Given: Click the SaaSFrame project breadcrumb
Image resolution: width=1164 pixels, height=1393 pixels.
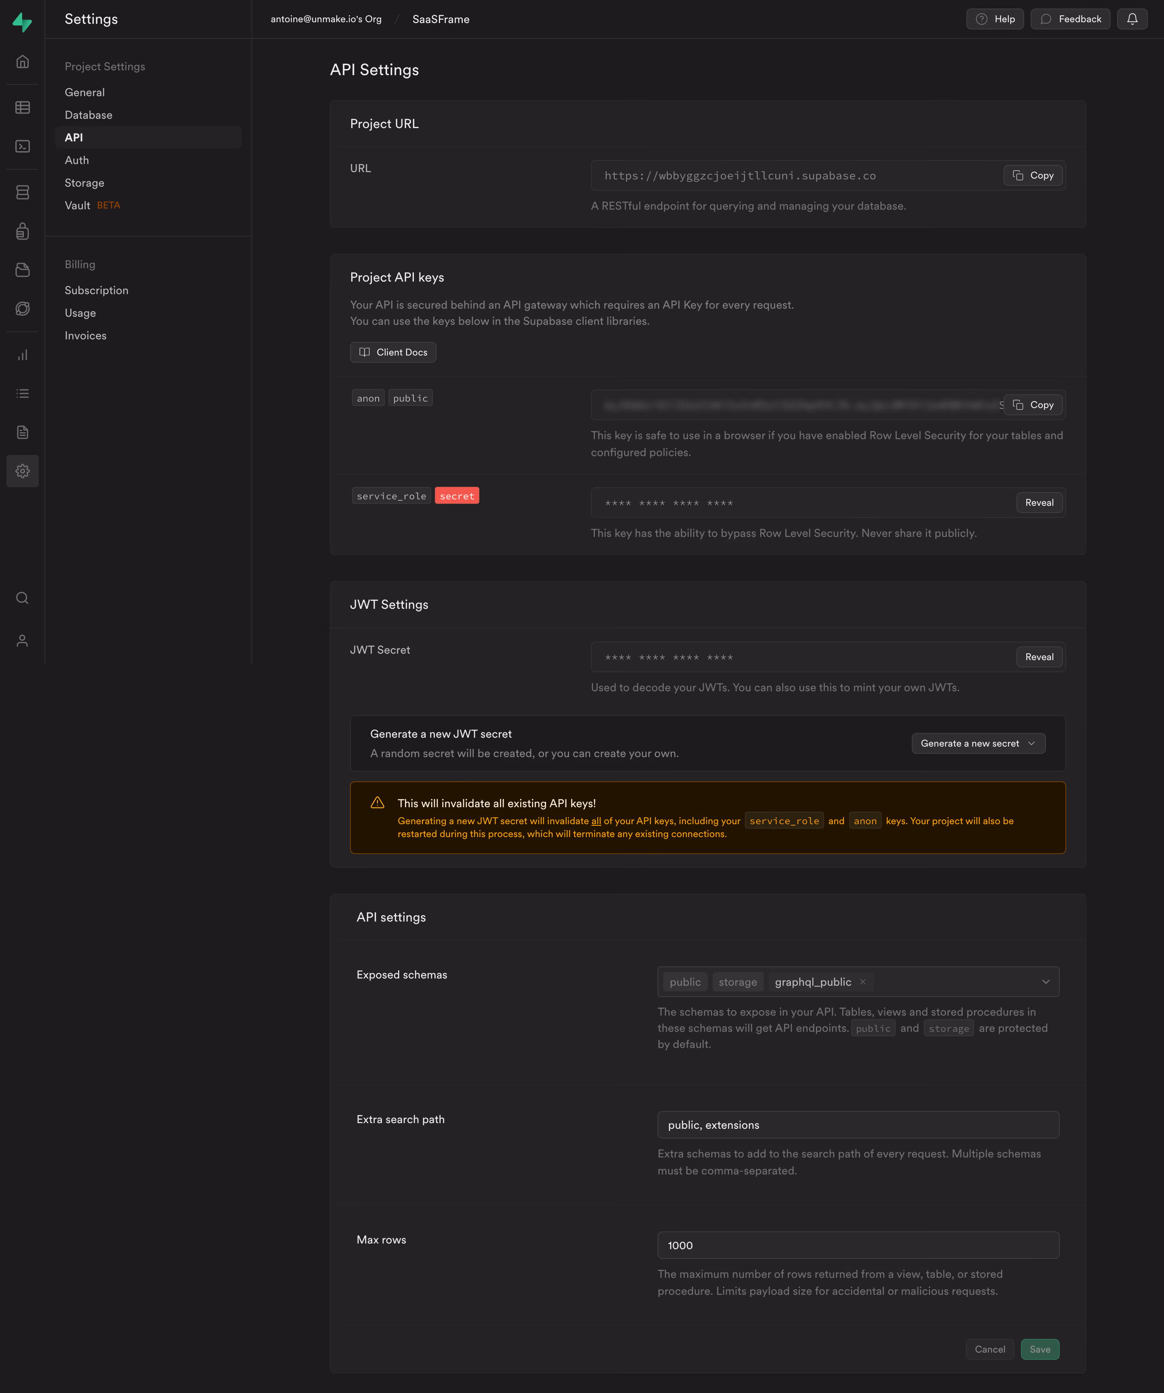Looking at the screenshot, I should click(441, 19).
